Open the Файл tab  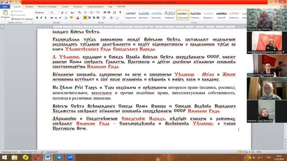pos(5,7)
